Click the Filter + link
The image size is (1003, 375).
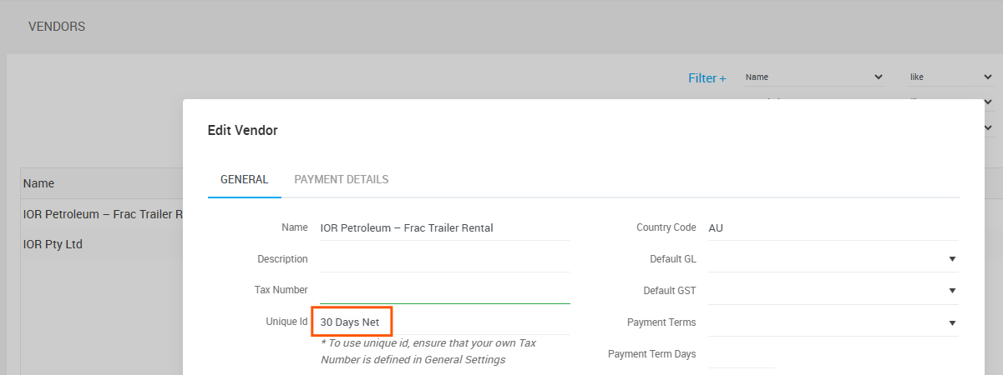(707, 77)
